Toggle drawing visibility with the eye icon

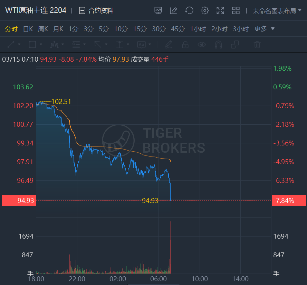coord(202,44)
